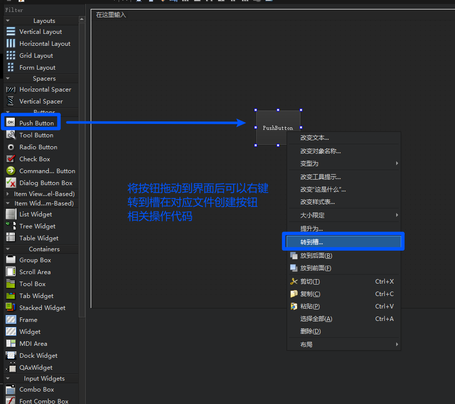
Task: Choose 转到槽... menu entry
Action: pos(343,242)
